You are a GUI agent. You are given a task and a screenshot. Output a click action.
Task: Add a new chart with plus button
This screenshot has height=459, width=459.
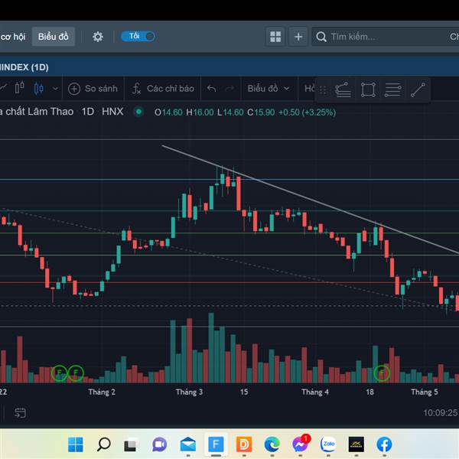[298, 37]
